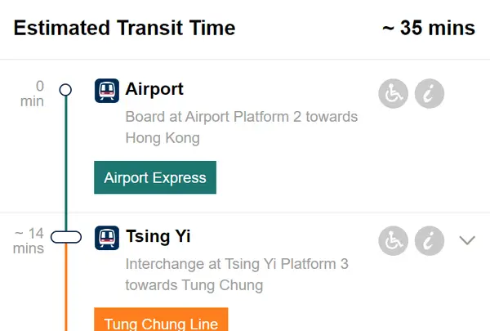Click the Airport stop circle on timeline

(65, 90)
